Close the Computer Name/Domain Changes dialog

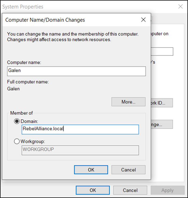(143, 20)
